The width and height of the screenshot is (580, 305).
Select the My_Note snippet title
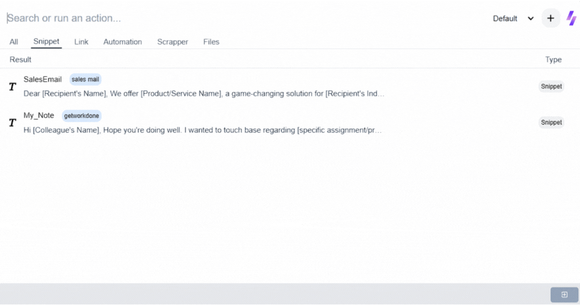click(39, 115)
